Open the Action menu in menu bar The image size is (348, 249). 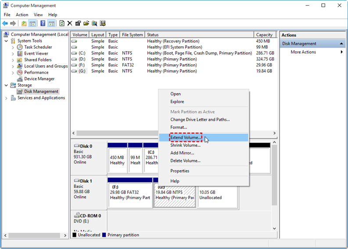pyautogui.click(x=22, y=14)
